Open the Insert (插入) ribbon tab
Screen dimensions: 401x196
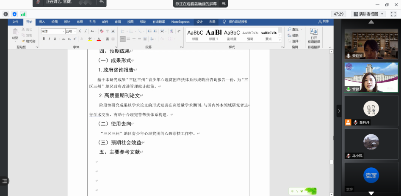pyautogui.click(x=41, y=22)
